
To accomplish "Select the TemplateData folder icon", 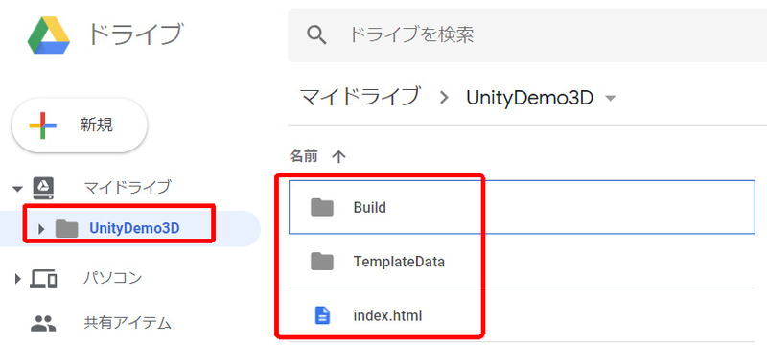I will click(322, 262).
